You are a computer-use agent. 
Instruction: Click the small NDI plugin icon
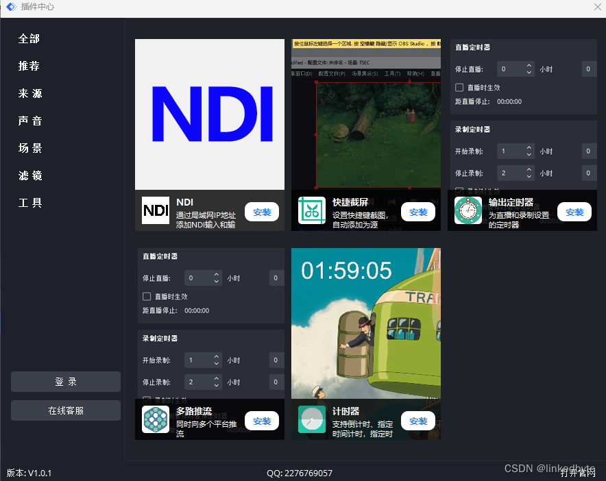coord(156,210)
